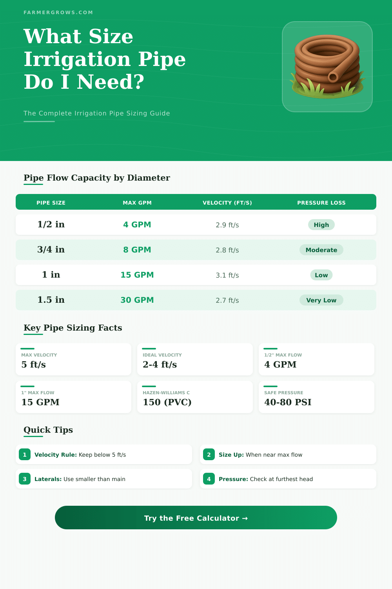
Task: Toggle the High pressure loss badge
Action: pyautogui.click(x=321, y=225)
